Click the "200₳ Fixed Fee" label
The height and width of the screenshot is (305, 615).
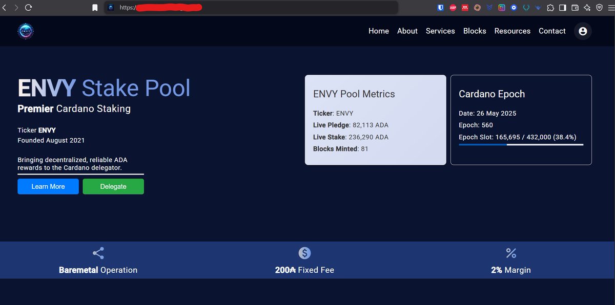point(304,270)
